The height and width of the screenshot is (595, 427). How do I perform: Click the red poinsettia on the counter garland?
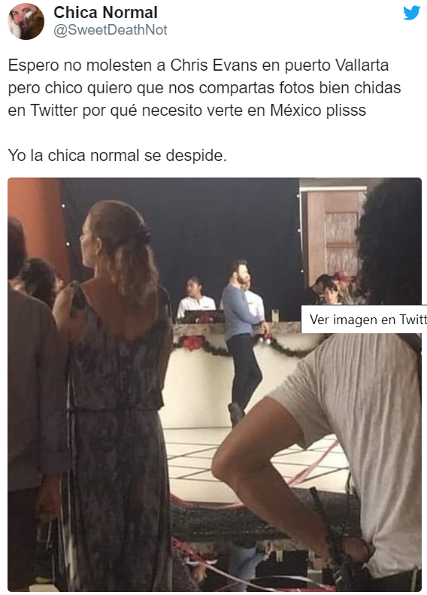193,344
